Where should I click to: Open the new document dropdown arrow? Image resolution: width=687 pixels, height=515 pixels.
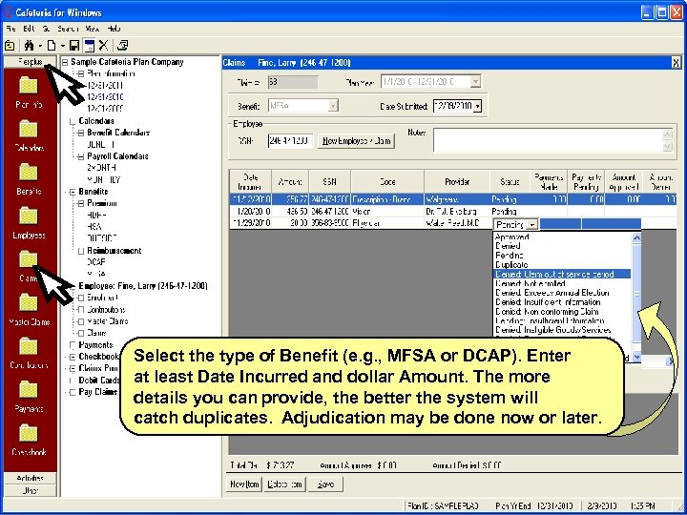pos(63,46)
